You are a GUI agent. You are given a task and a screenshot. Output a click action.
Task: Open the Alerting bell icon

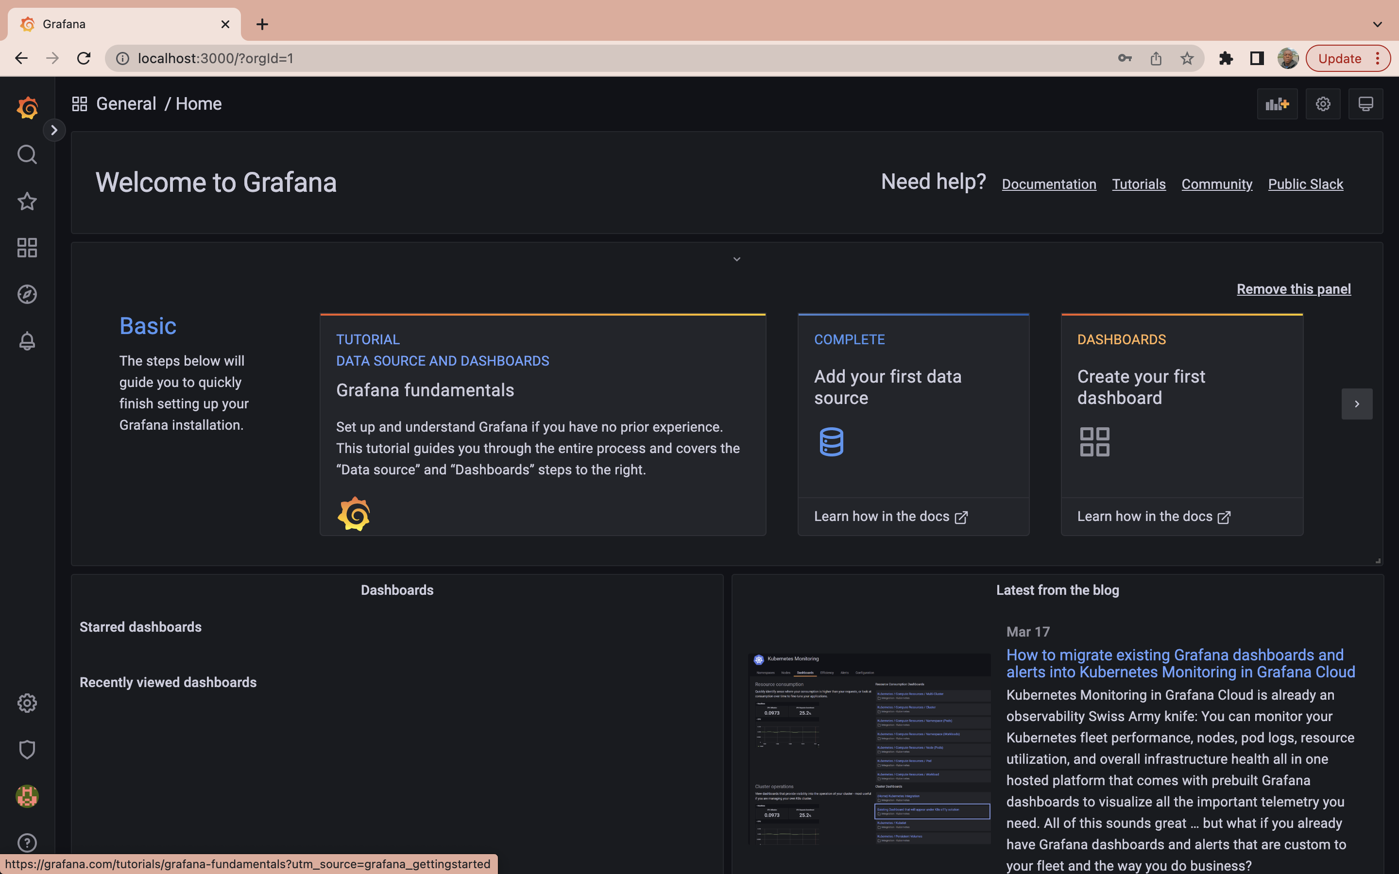(x=27, y=340)
